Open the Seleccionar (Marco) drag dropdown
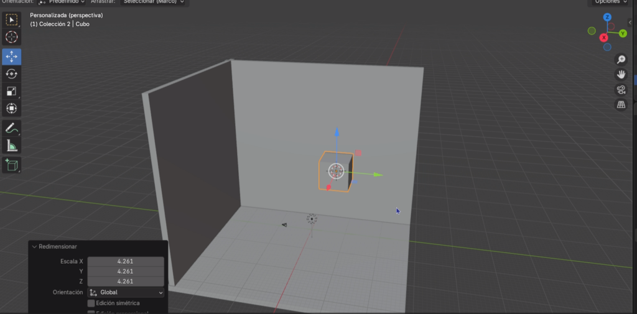Viewport: 637px width, 314px height. [x=154, y=2]
